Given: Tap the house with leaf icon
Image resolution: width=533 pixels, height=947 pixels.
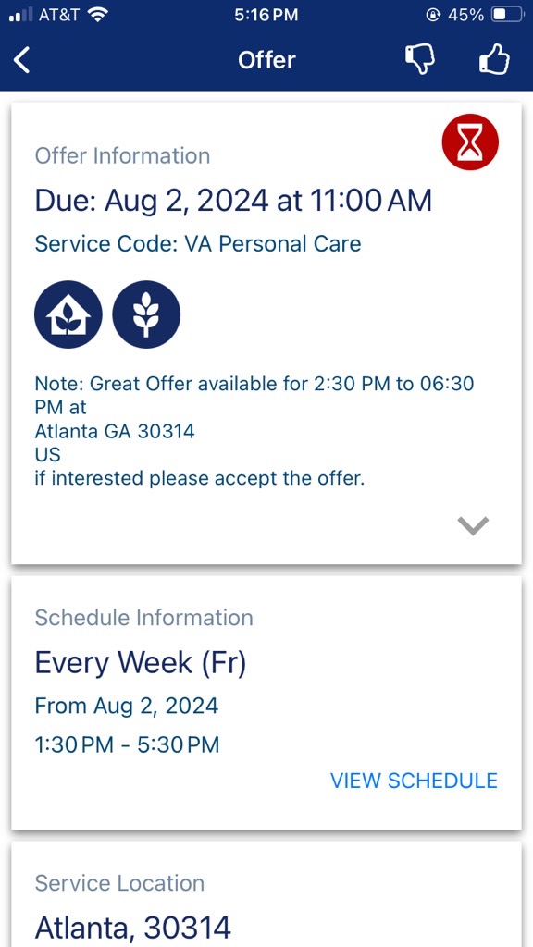Looking at the screenshot, I should click(68, 314).
